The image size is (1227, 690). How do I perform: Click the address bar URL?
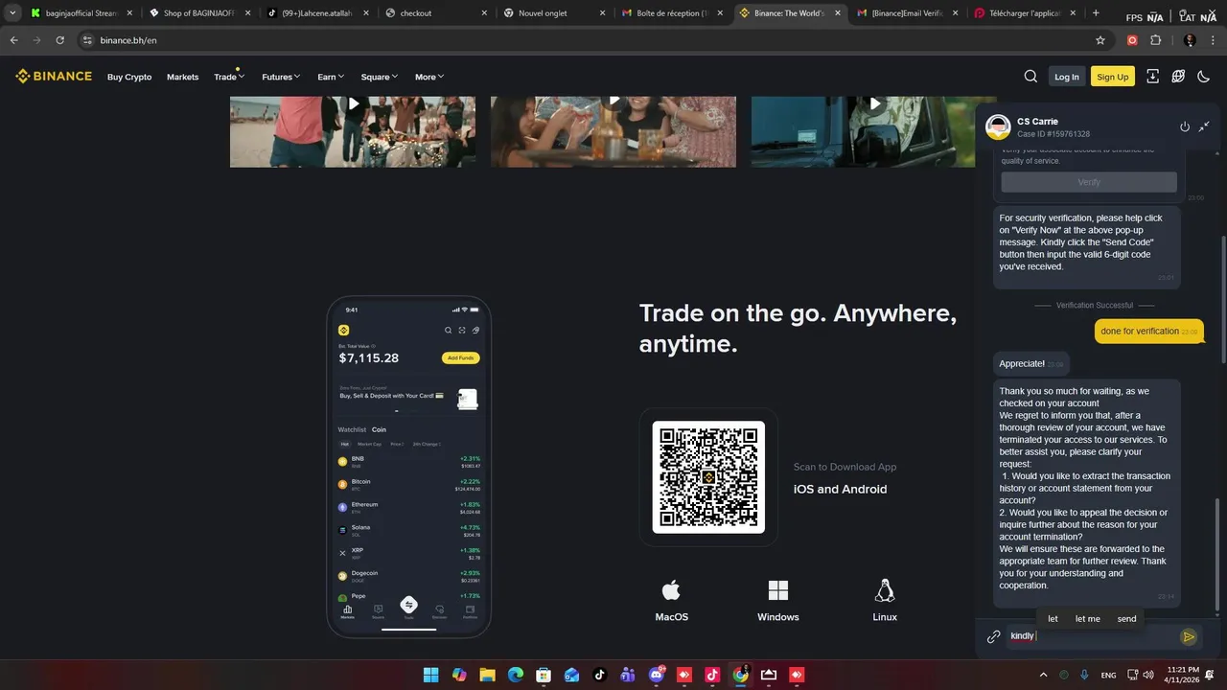click(128, 40)
